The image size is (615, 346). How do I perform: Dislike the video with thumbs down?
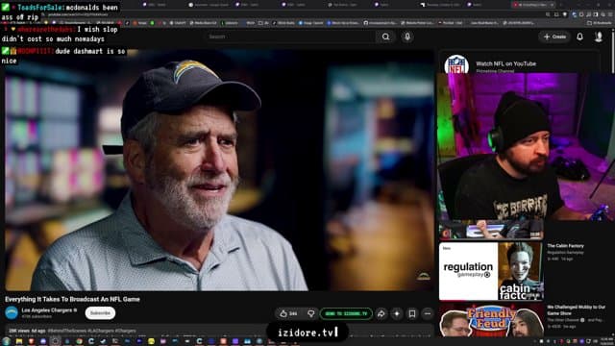[311, 314]
